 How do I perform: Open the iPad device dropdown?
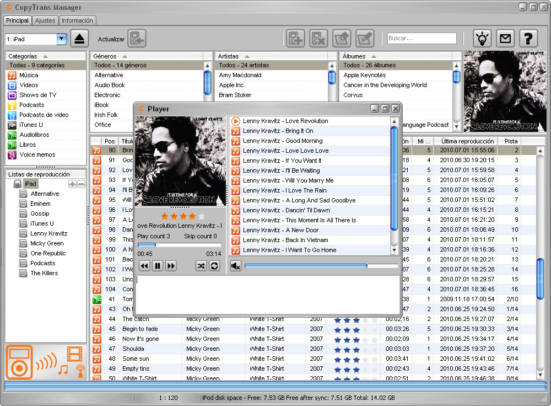tap(62, 39)
